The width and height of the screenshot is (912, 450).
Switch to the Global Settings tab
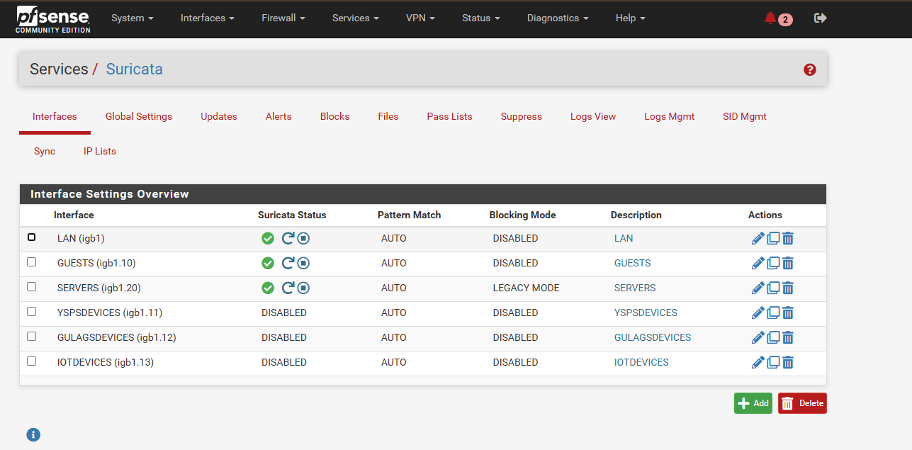(x=139, y=117)
